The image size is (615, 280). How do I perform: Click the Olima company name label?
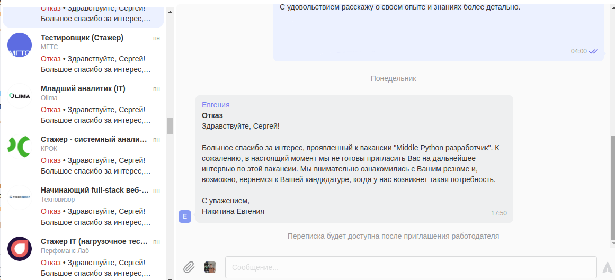coord(49,98)
